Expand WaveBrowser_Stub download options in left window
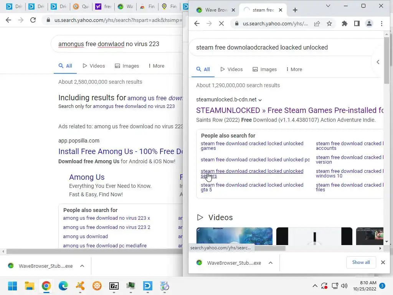Viewport: 393px width, 295px height. 82,266
